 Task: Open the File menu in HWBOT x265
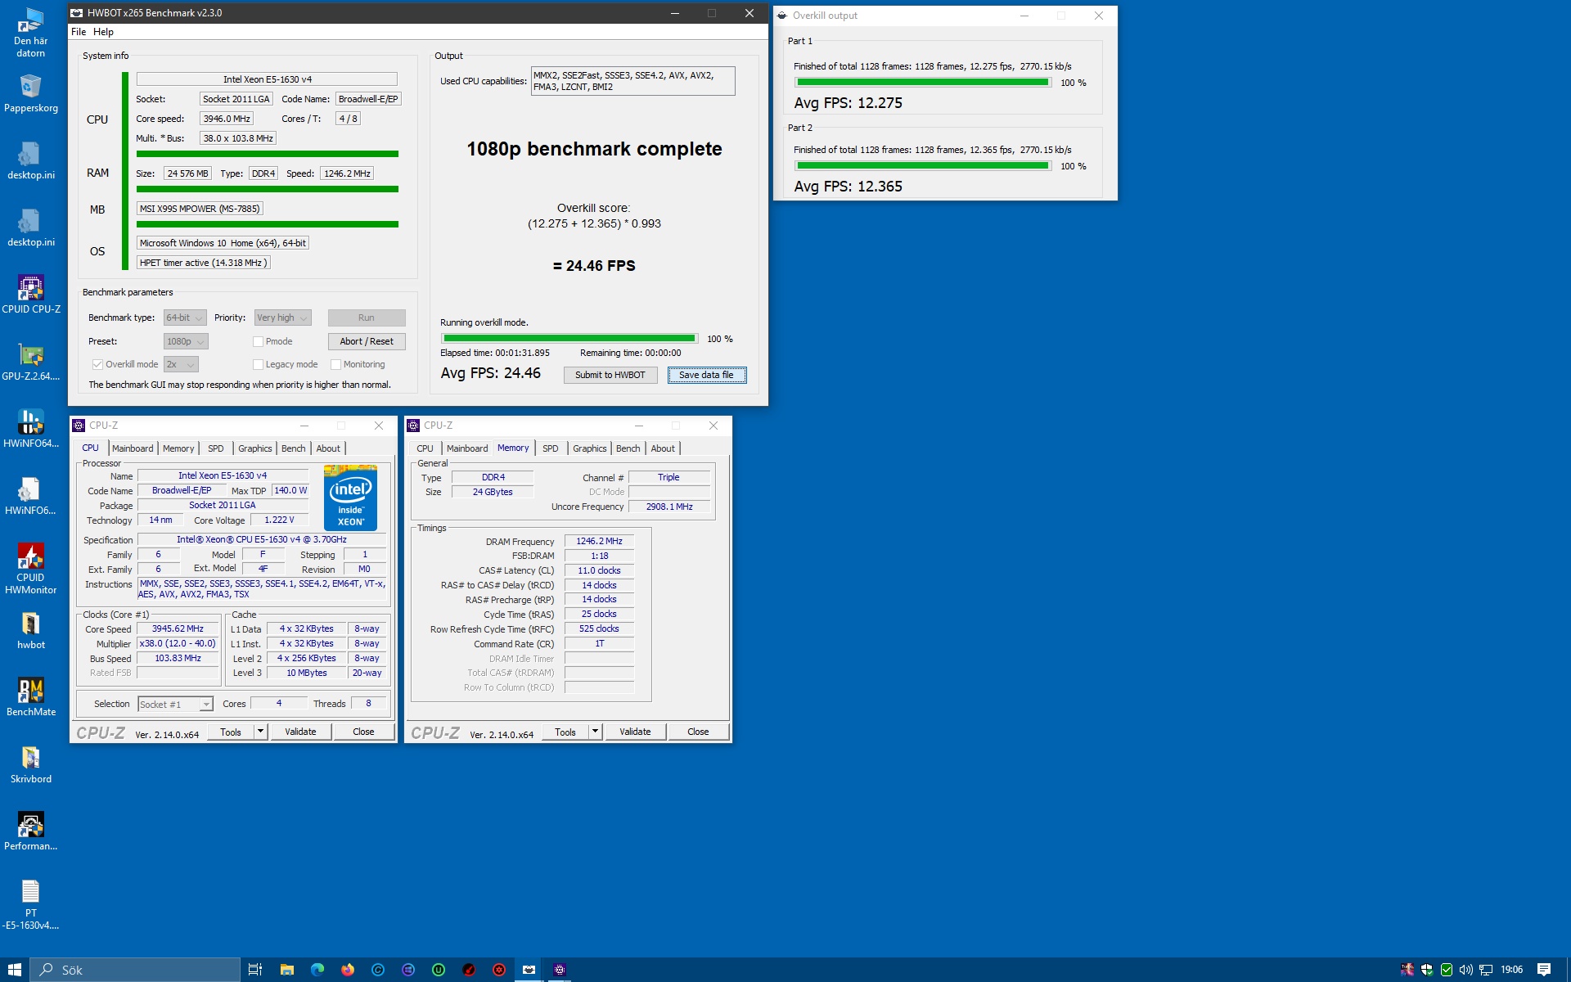79,32
